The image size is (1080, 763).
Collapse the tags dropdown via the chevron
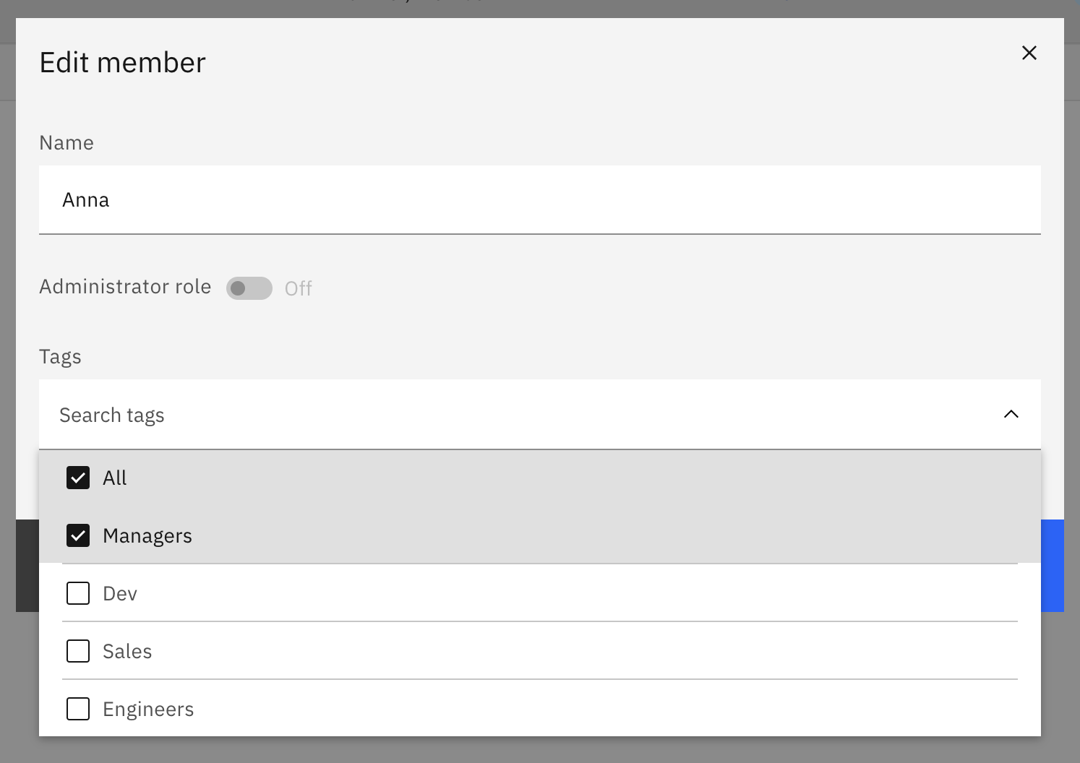pyautogui.click(x=1011, y=414)
